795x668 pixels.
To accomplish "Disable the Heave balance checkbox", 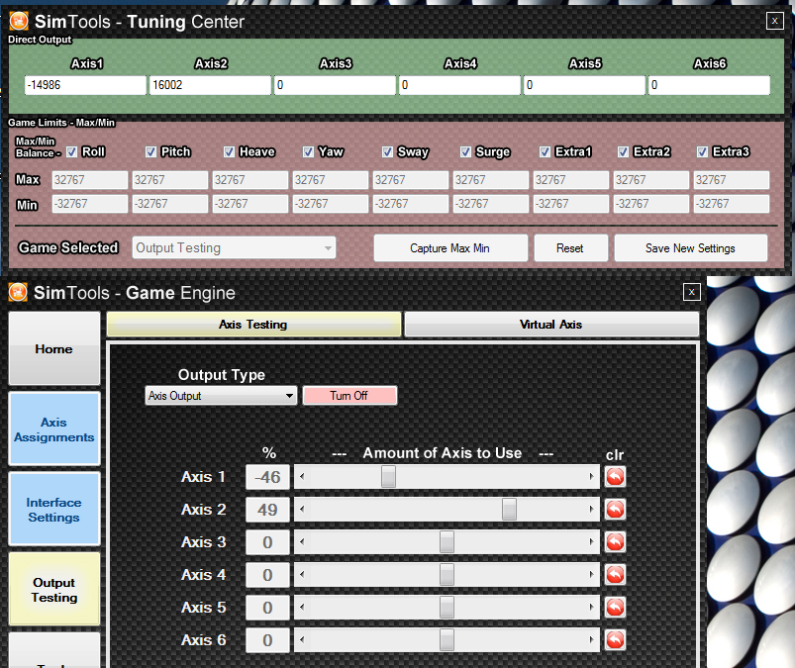I will tap(229, 152).
